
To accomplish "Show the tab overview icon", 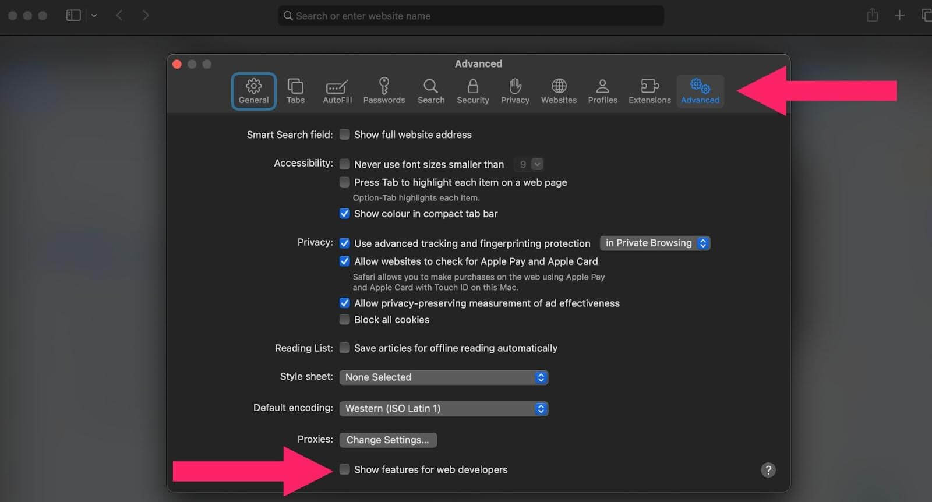I will pyautogui.click(x=926, y=16).
